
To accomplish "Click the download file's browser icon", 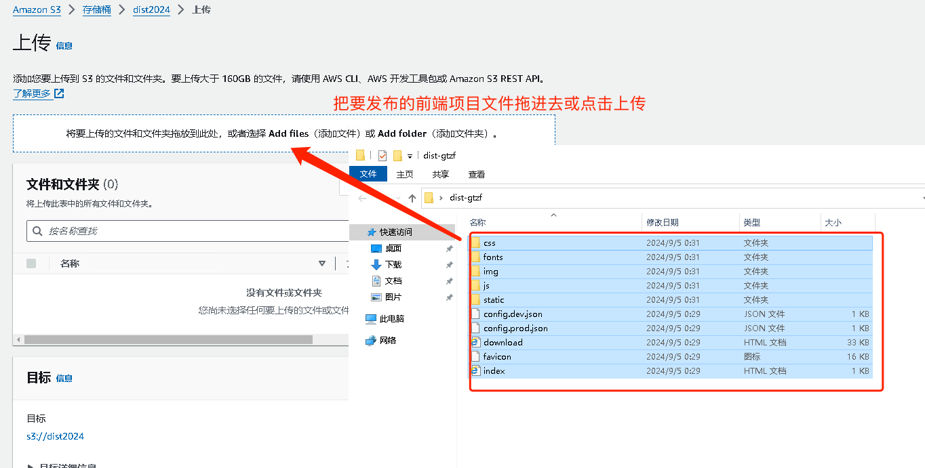I will pyautogui.click(x=475, y=342).
